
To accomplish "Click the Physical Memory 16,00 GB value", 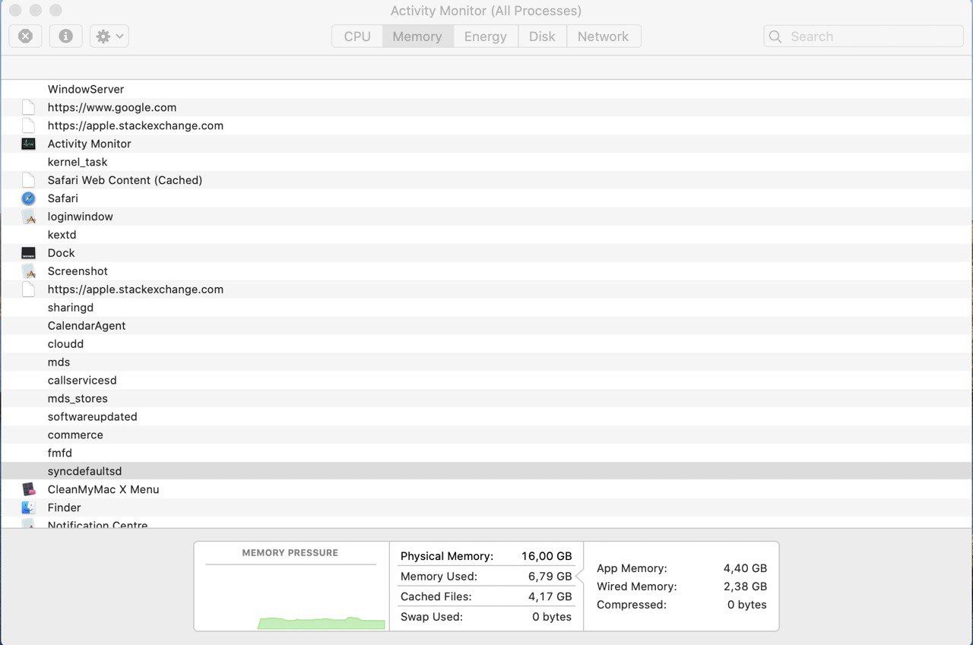I will [547, 556].
